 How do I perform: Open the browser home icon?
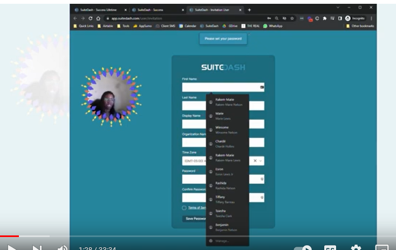(x=98, y=18)
